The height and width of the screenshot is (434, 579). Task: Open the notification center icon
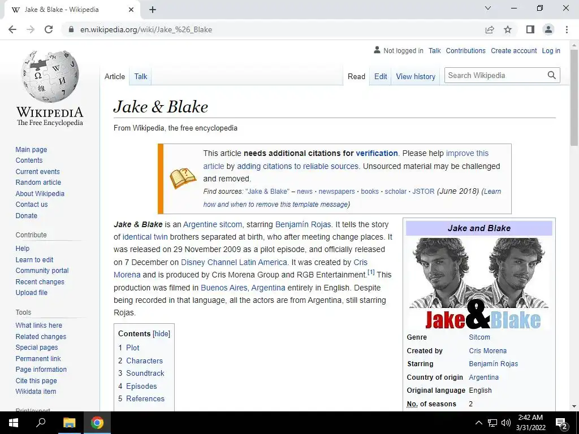pos(561,423)
